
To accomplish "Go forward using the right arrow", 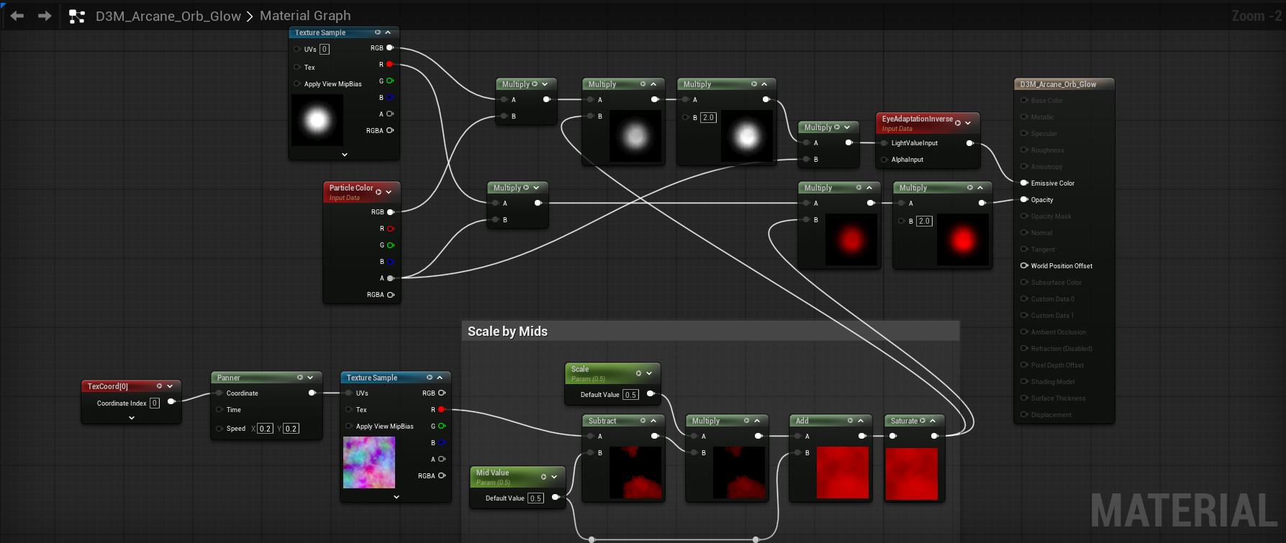I will (45, 16).
